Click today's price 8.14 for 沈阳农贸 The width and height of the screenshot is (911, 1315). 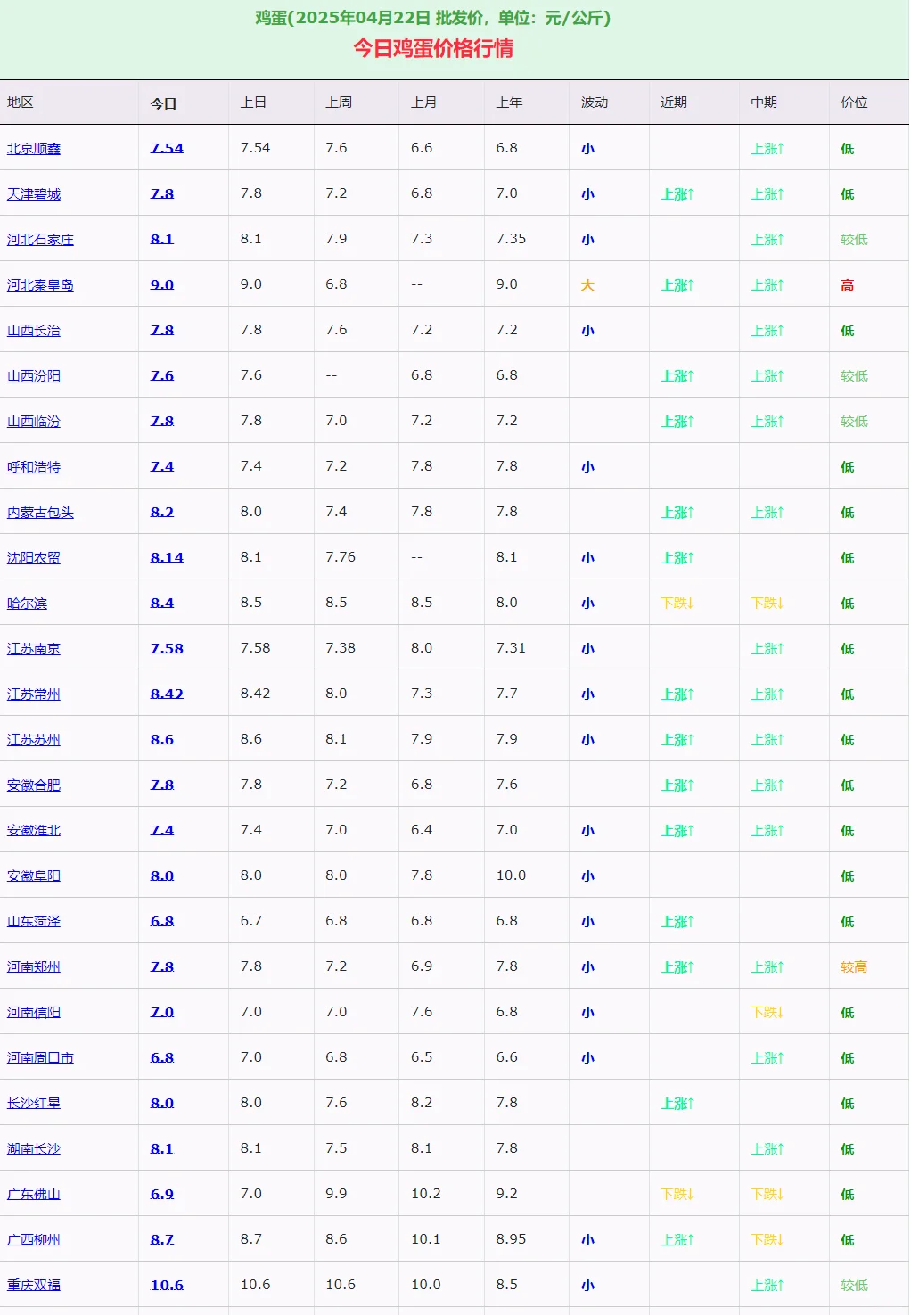pyautogui.click(x=167, y=557)
